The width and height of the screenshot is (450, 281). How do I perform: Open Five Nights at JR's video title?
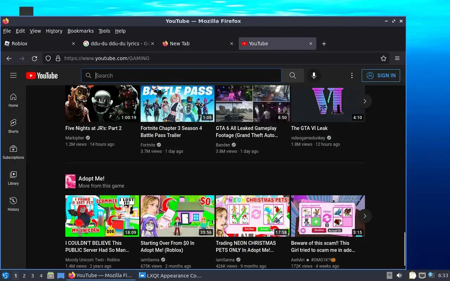[94, 128]
